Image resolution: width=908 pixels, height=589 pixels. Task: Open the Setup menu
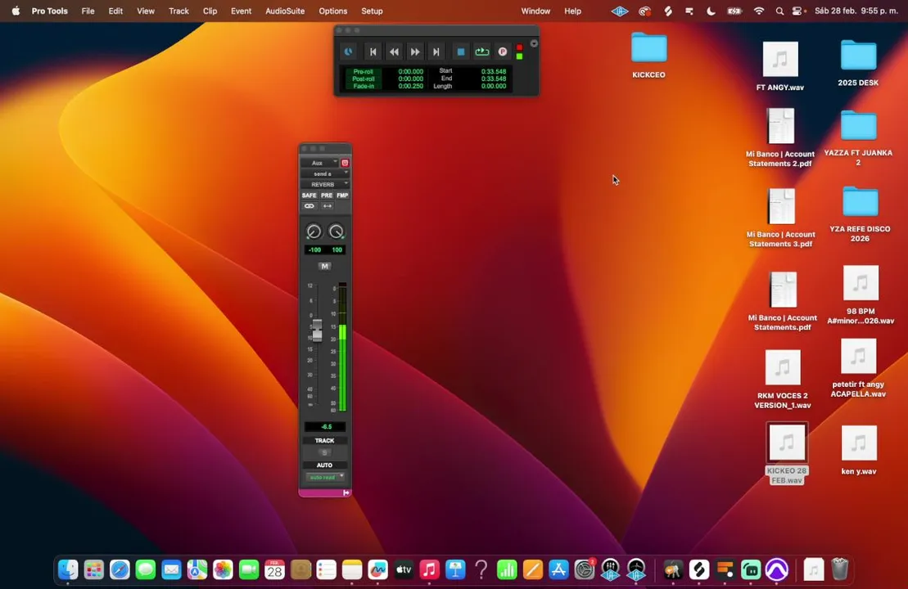point(372,11)
